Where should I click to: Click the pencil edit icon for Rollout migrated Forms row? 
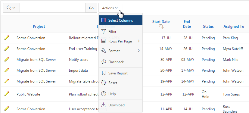coord(7,38)
